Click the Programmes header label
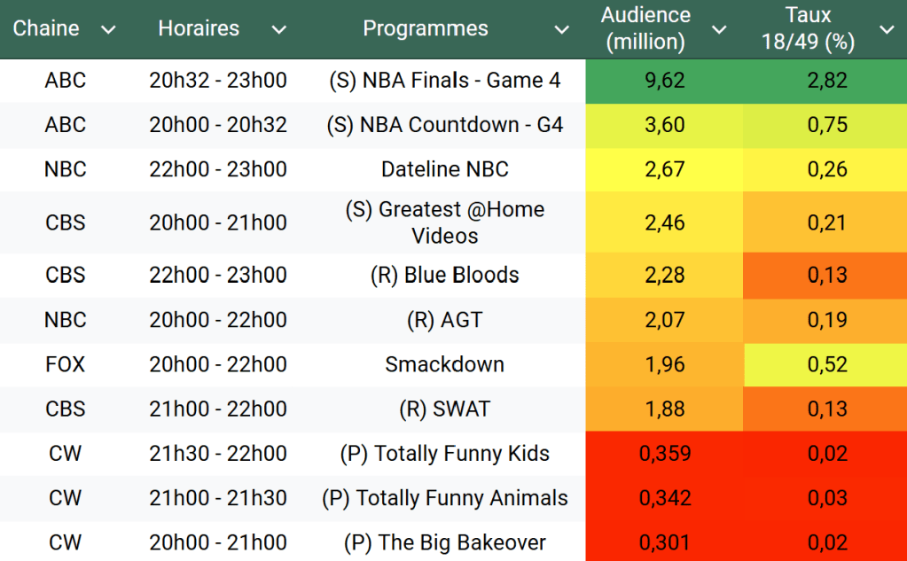907x561 pixels. click(426, 28)
